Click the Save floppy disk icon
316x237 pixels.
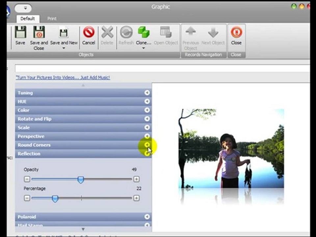pyautogui.click(x=20, y=32)
